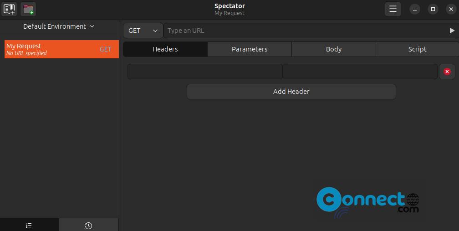The image size is (459, 231).
Task: Click the header name input field
Action: click(205, 72)
